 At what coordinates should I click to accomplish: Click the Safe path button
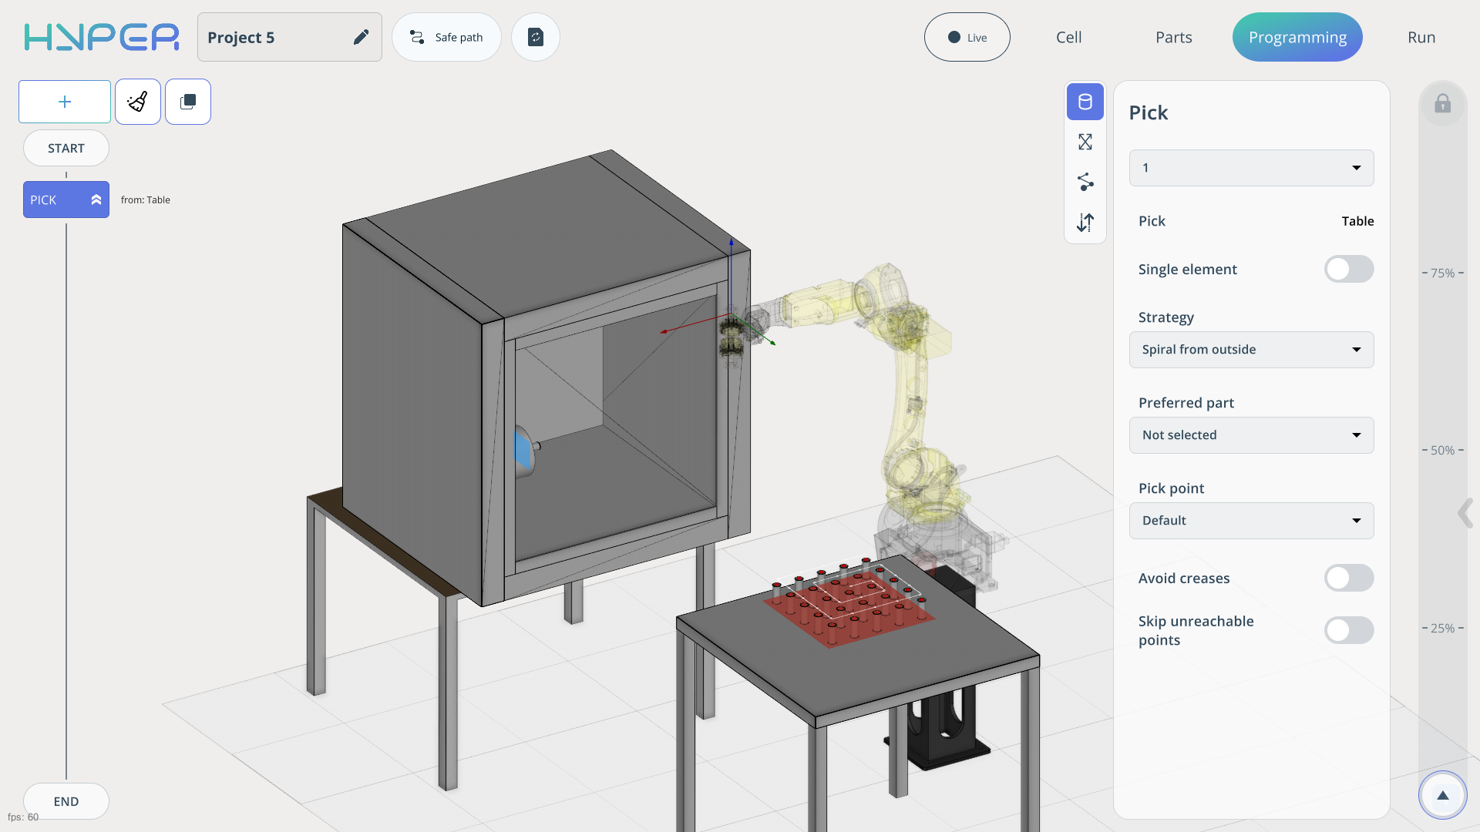[446, 37]
